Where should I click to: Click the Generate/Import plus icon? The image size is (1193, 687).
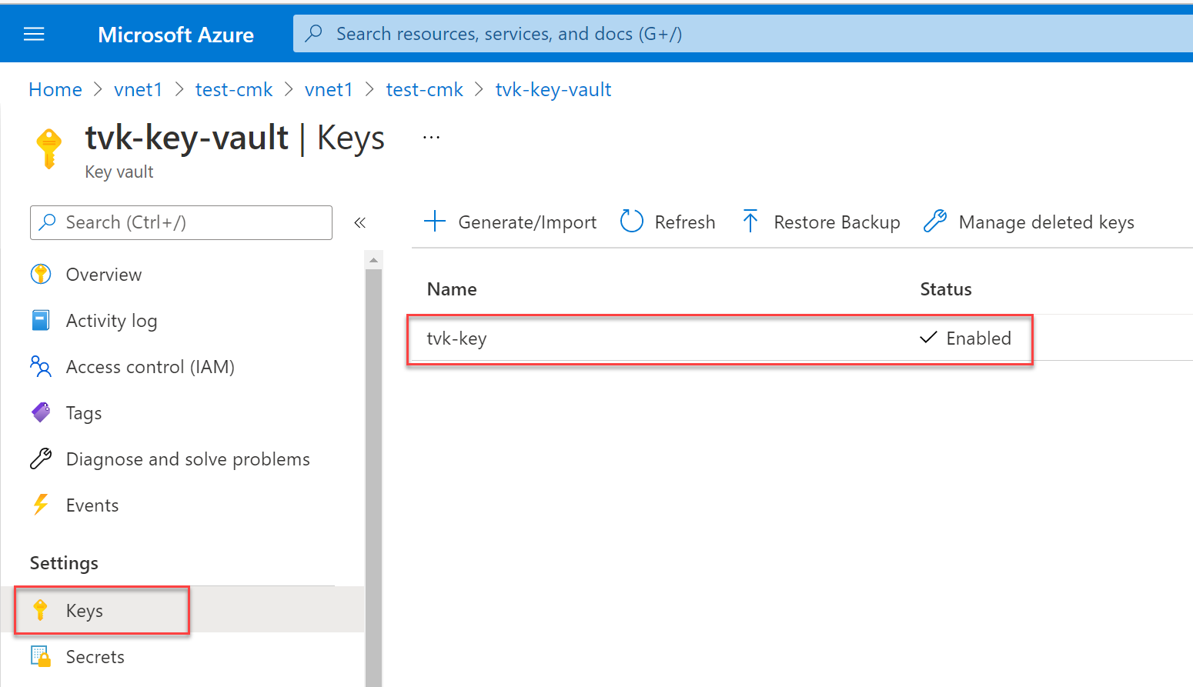[x=435, y=222]
